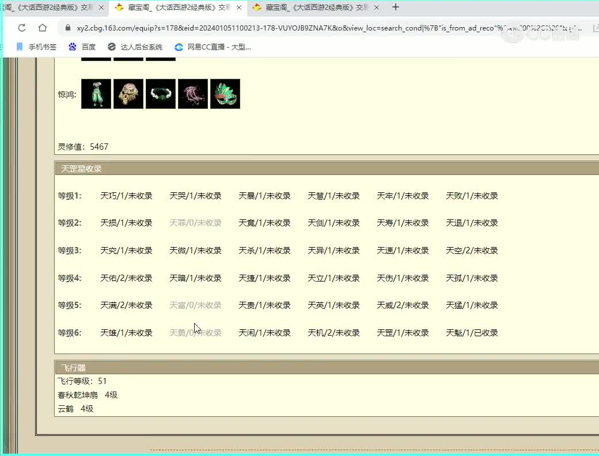Image resolution: width=599 pixels, height=456 pixels.
Task: Click the 天哭/1/未收录 entry
Action: (195, 196)
